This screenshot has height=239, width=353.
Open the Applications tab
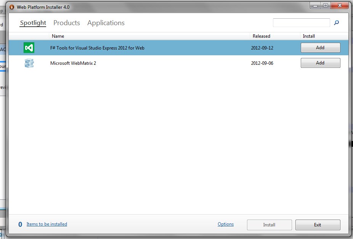pos(106,23)
